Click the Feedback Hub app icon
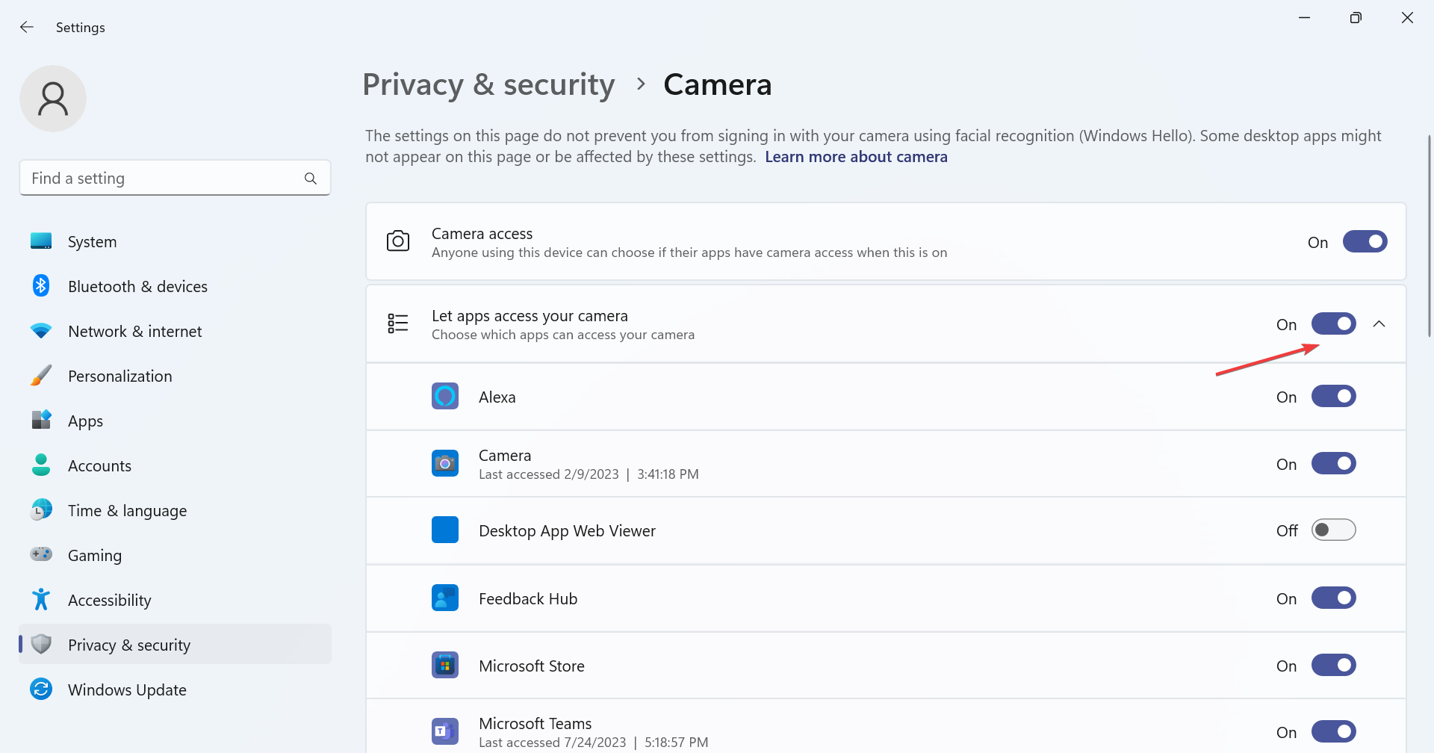Screen dimensions: 1434x753 (445, 598)
